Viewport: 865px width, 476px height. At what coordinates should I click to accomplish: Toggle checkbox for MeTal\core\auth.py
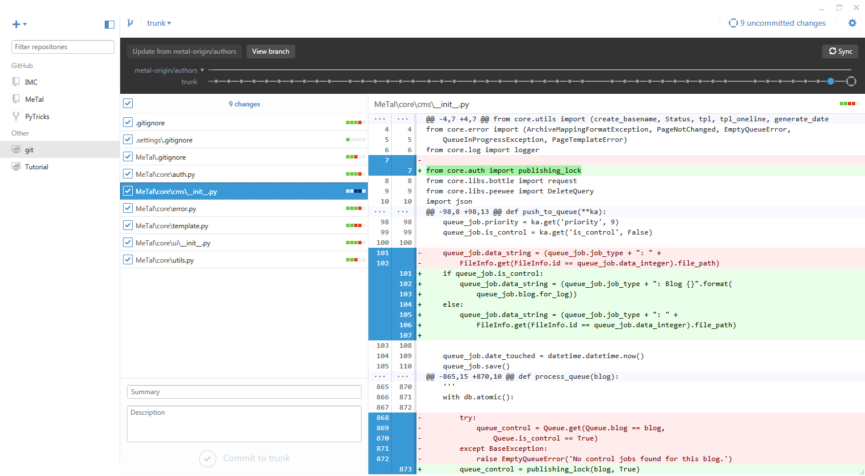[128, 174]
